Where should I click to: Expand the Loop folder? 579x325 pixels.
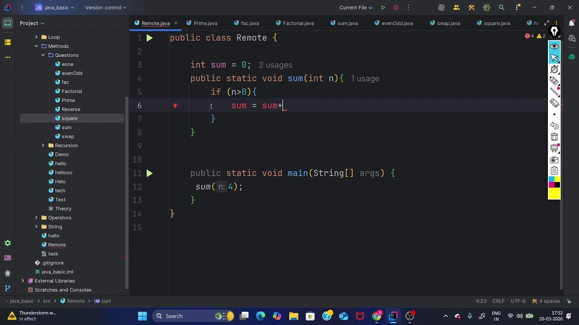[37, 37]
